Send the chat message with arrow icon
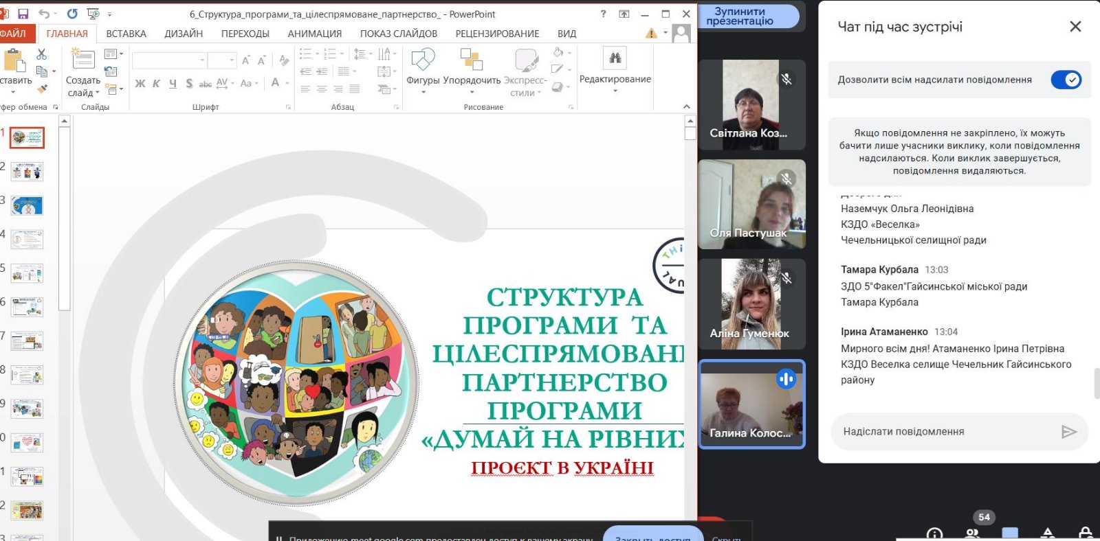 tap(1068, 431)
